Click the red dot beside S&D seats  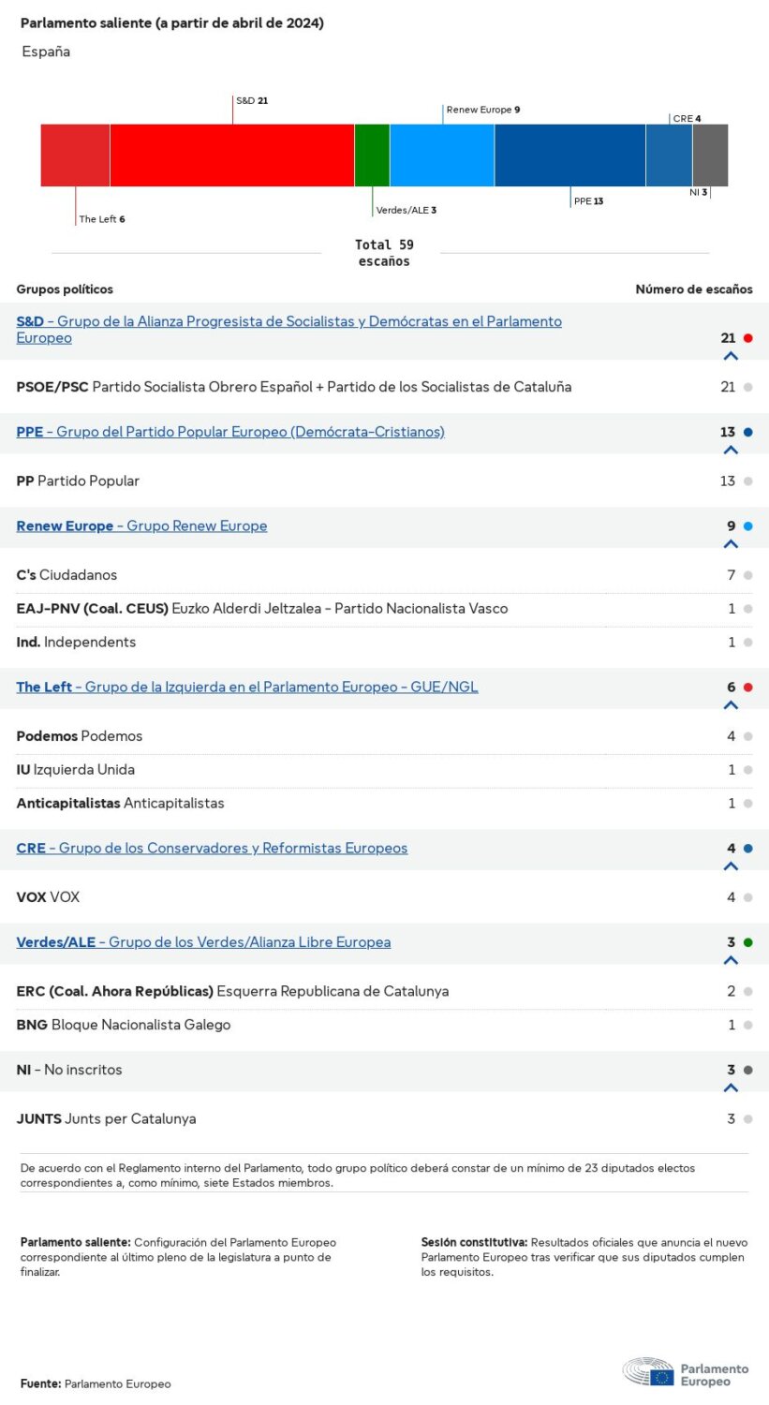[748, 338]
